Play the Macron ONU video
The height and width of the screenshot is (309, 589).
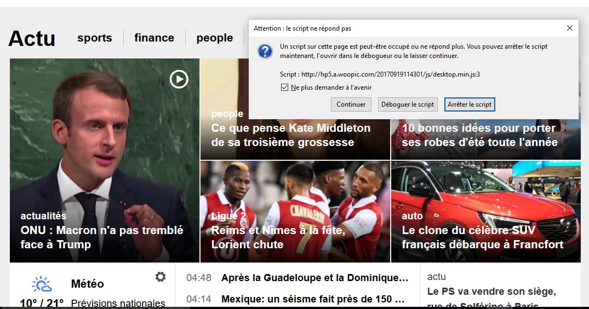(179, 79)
